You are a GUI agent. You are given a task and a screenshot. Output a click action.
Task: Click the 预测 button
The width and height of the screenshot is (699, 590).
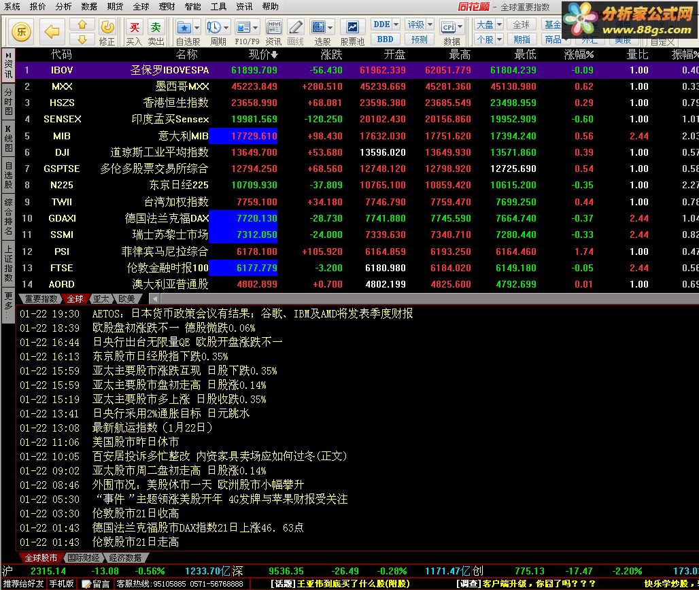click(419, 39)
